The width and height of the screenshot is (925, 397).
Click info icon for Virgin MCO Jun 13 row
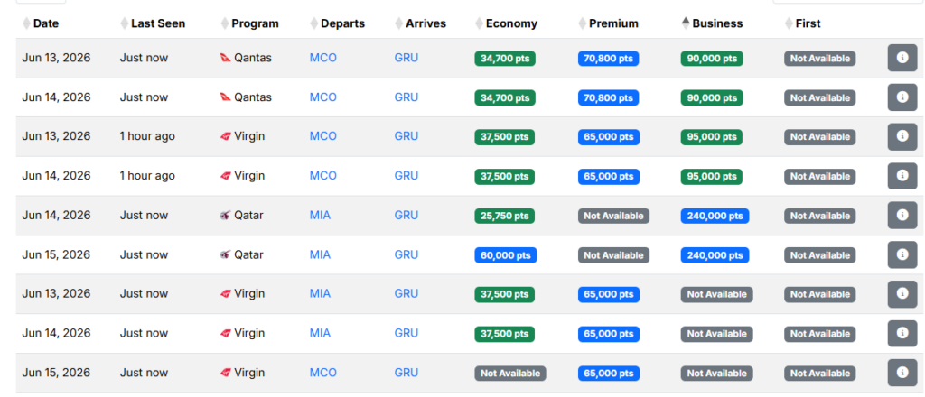click(x=902, y=136)
